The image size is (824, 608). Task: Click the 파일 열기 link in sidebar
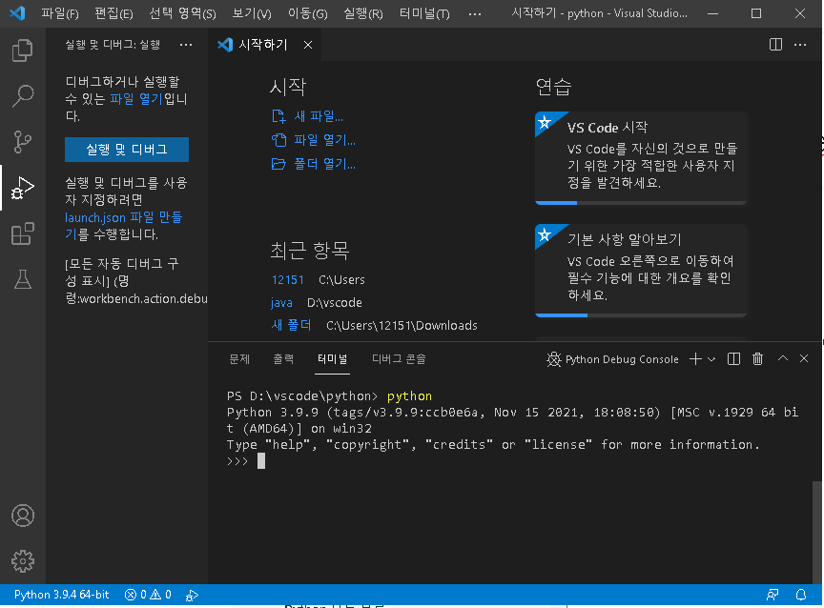coord(136,99)
